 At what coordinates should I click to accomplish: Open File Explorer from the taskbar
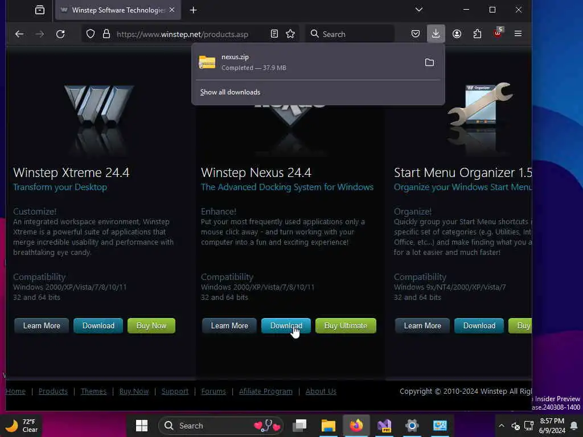(x=329, y=426)
